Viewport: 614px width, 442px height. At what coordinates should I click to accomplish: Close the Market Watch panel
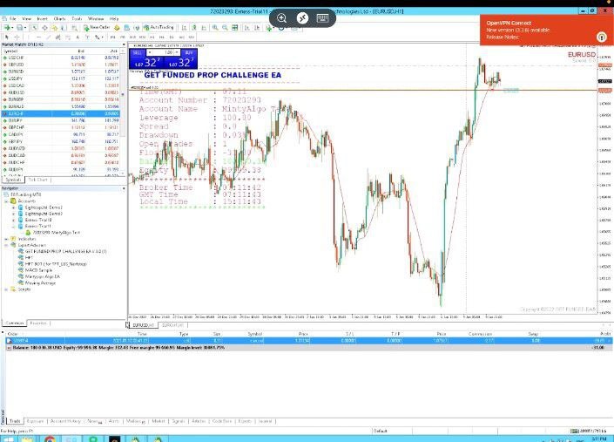coord(124,44)
